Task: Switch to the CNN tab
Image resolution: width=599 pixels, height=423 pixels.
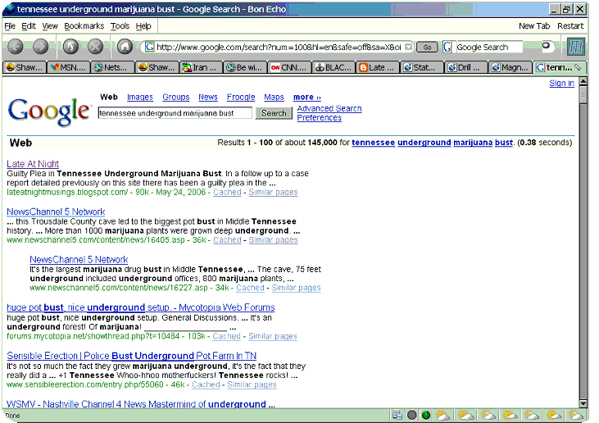Action: (x=289, y=68)
